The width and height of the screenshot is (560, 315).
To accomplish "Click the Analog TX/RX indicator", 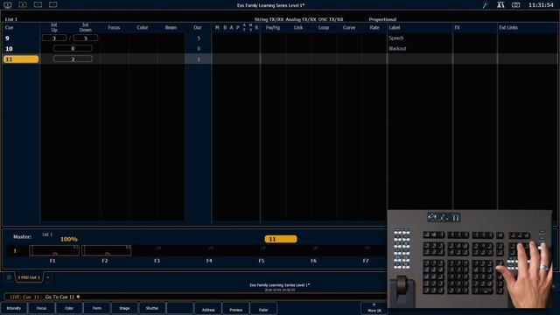I will coord(301,19).
